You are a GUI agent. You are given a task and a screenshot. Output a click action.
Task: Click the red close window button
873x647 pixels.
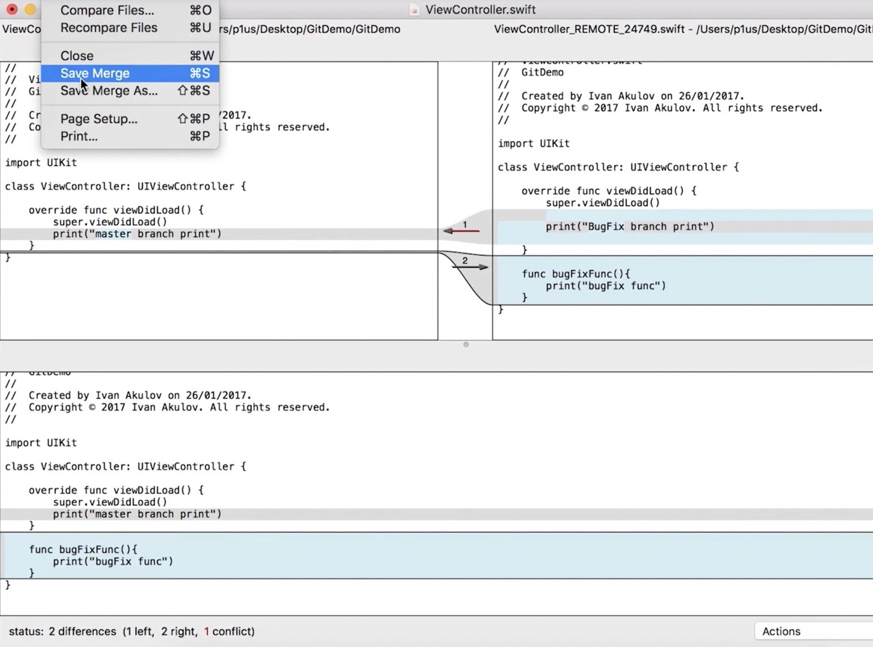pos(12,10)
